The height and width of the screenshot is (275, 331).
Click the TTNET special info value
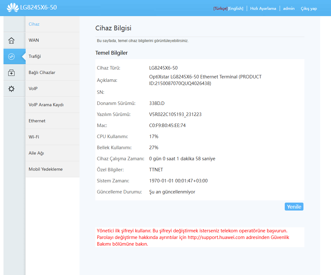pos(156,170)
